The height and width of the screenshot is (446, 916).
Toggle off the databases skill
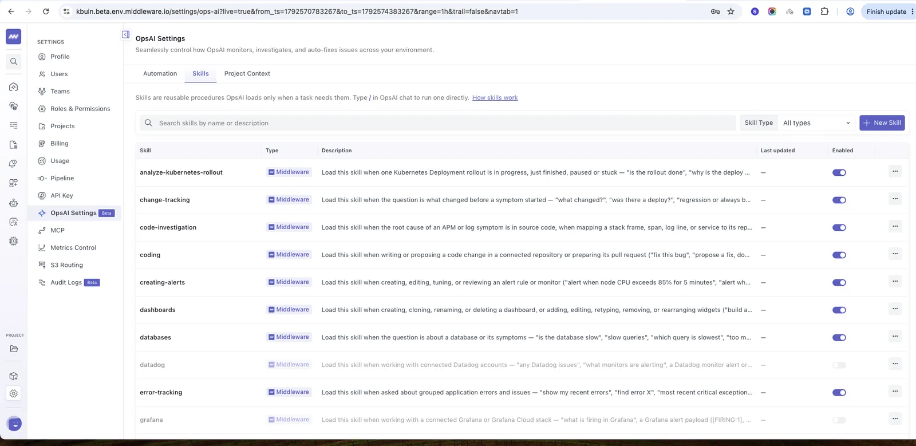(x=839, y=337)
